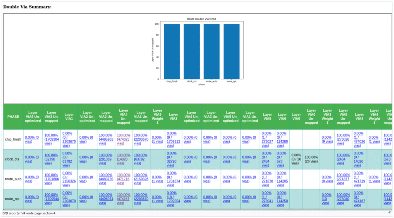Screen dimensions: 394x218
Task: Click the Layer VIA0 Un-mapped column header
Action: 311,117
